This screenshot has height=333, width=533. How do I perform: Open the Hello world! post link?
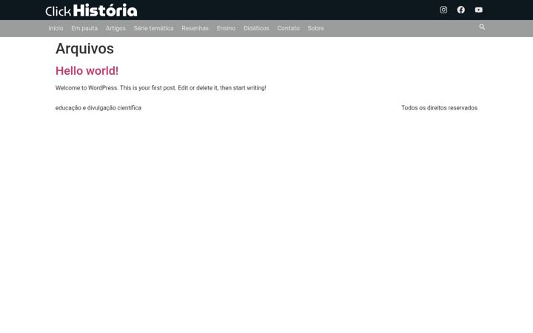87,71
